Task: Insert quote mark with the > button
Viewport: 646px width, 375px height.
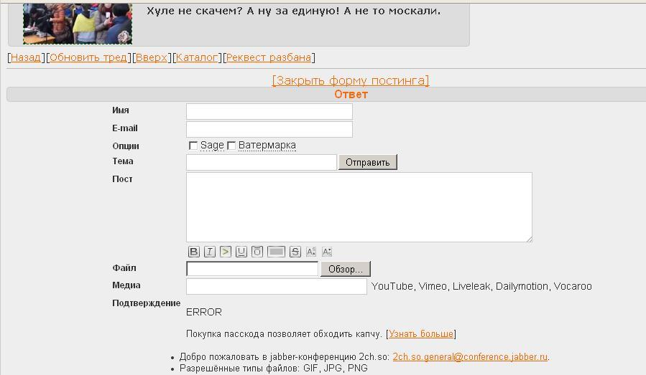Action: tap(226, 252)
